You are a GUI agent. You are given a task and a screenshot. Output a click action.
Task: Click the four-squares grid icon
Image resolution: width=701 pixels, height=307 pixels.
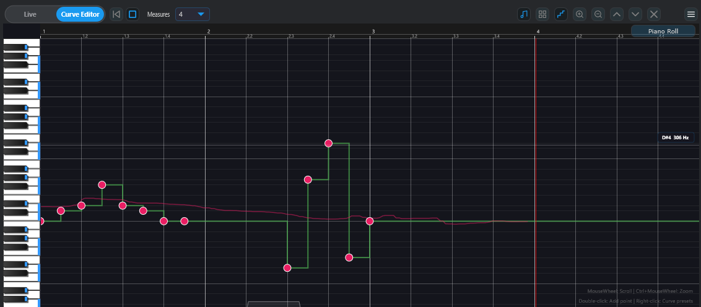pos(542,14)
